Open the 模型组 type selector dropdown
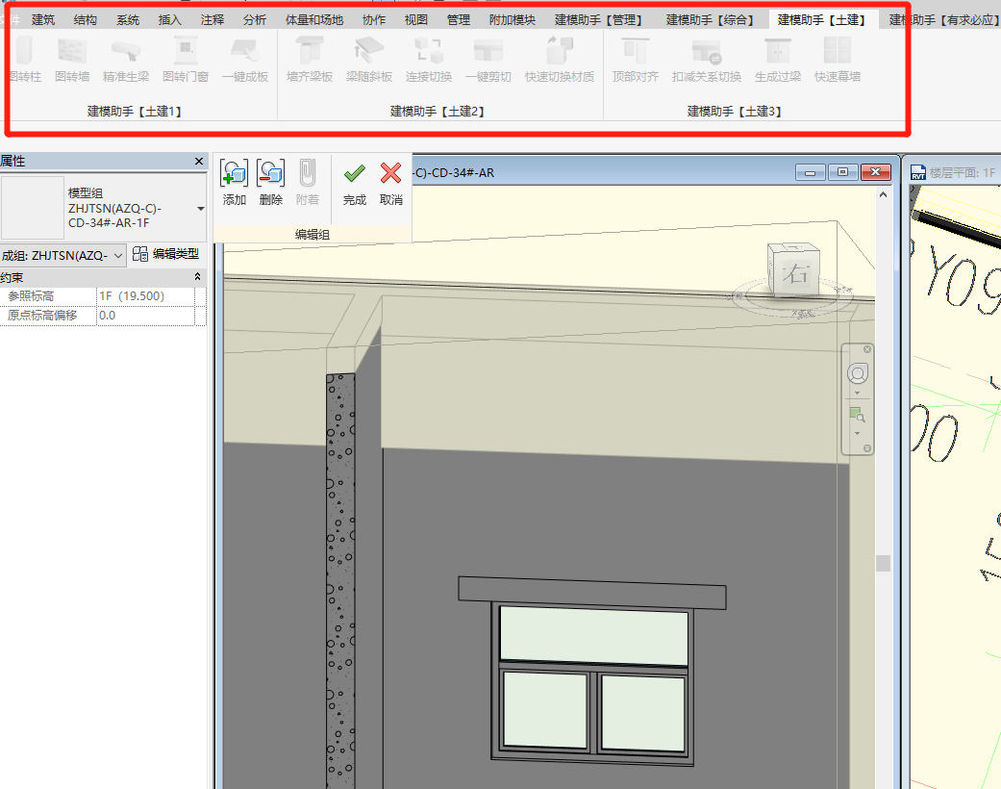Viewport: 1001px width, 789px height. pos(200,209)
